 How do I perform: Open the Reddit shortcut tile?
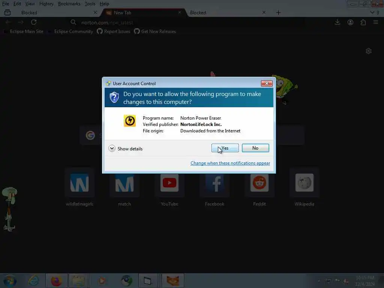coord(259,187)
